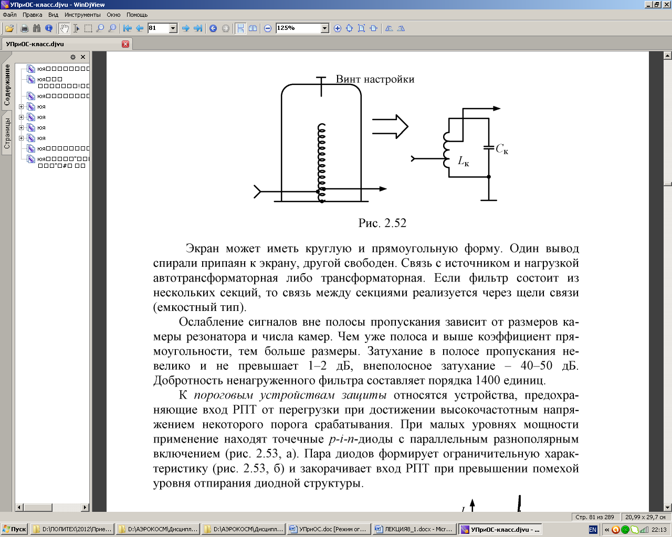Open ЛЕКЦИЯ8_1.docx from the taskbar
Viewport: 672px width, 537px height.
[414, 530]
